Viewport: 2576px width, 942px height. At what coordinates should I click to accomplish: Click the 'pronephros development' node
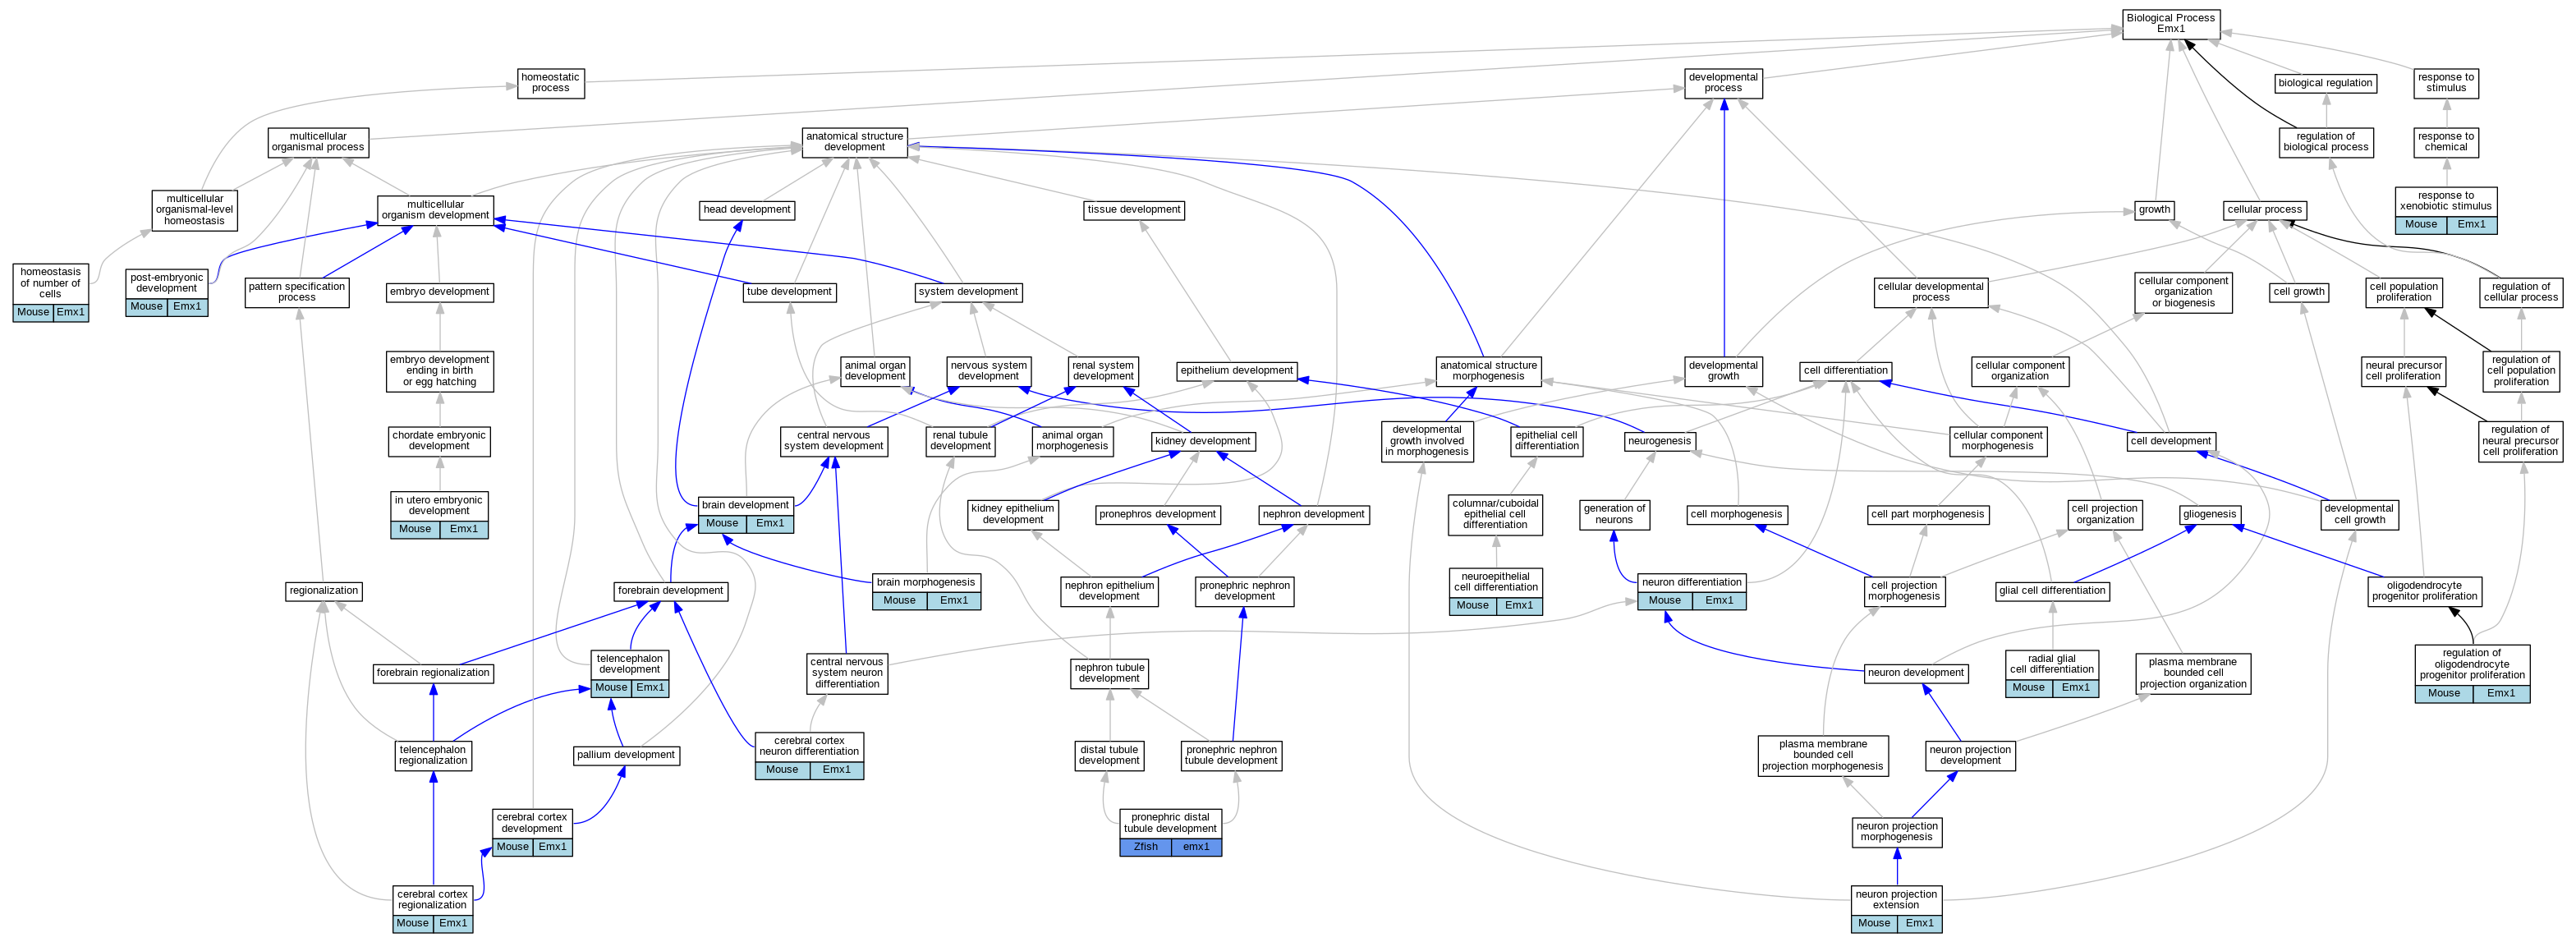pos(1158,515)
